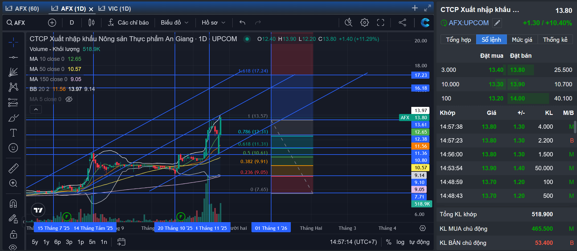The height and width of the screenshot is (251, 577).
Task: Close the AFX (1D) tab
Action: [91, 9]
